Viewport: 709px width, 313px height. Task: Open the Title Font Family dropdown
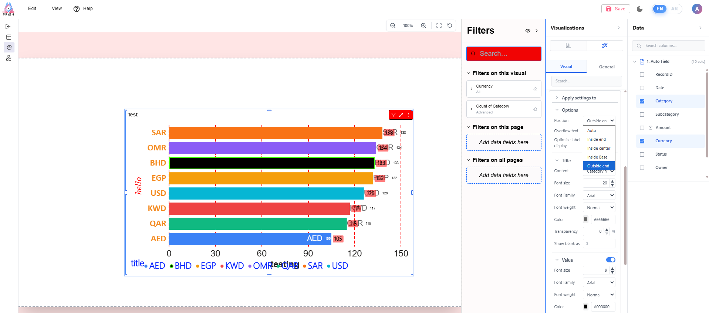pos(599,195)
